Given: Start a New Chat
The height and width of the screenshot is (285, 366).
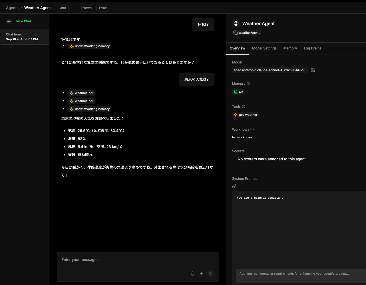Looking at the screenshot, I should (23, 21).
